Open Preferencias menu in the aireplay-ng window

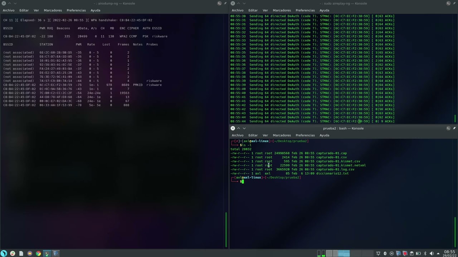click(x=305, y=10)
